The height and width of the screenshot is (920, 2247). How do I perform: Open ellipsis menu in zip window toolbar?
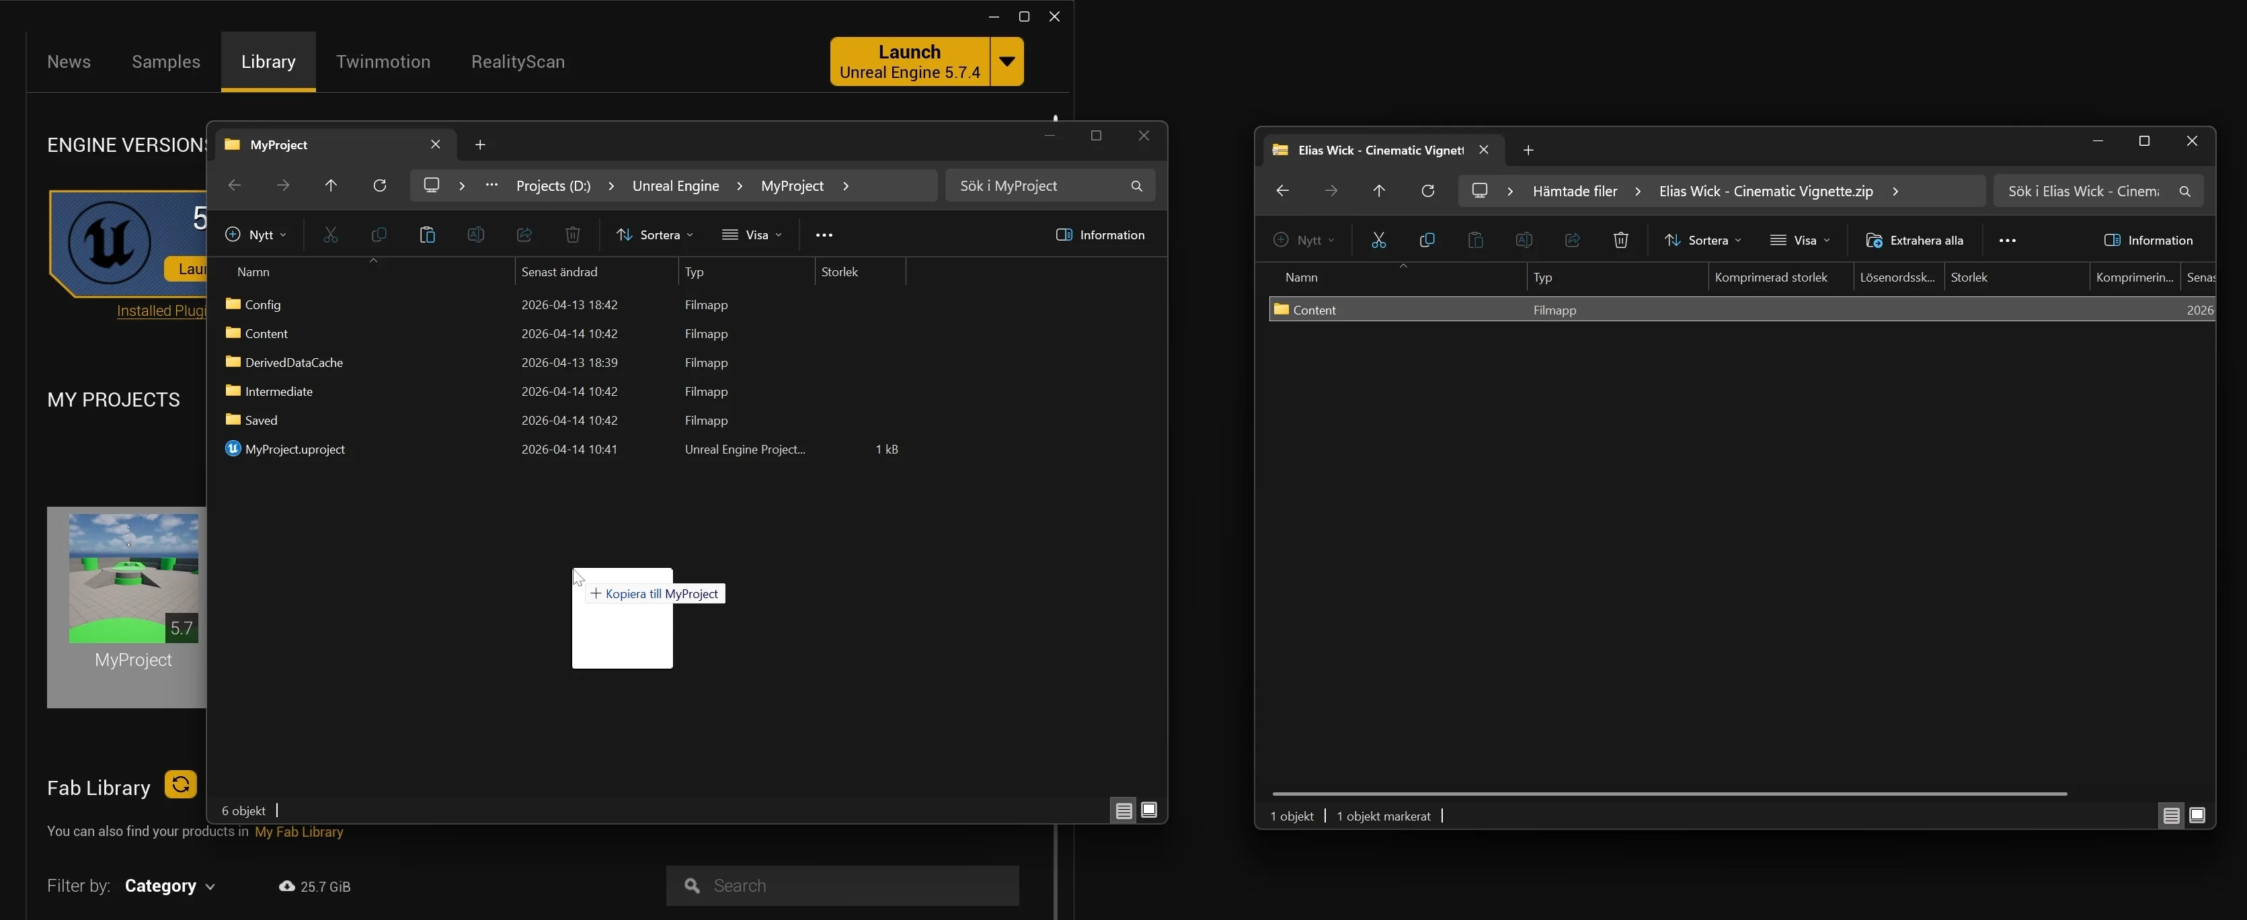(2007, 240)
